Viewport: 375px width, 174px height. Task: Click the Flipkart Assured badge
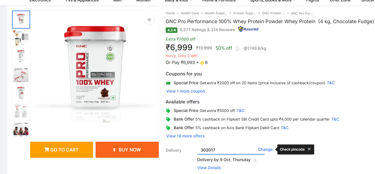tap(248, 29)
